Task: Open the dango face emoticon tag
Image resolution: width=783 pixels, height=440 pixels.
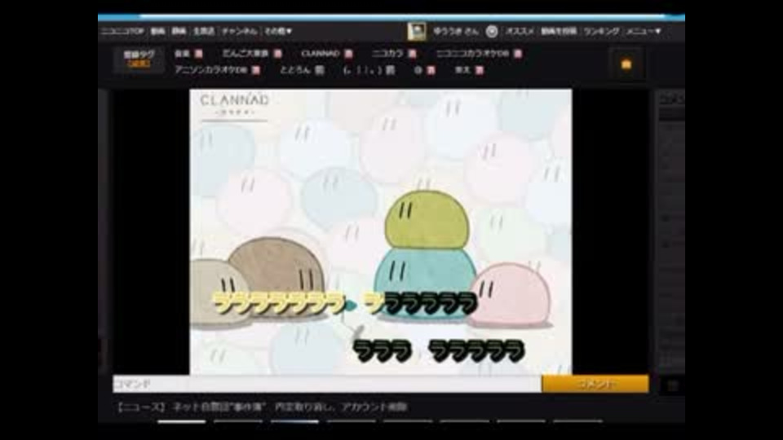Action: (362, 70)
